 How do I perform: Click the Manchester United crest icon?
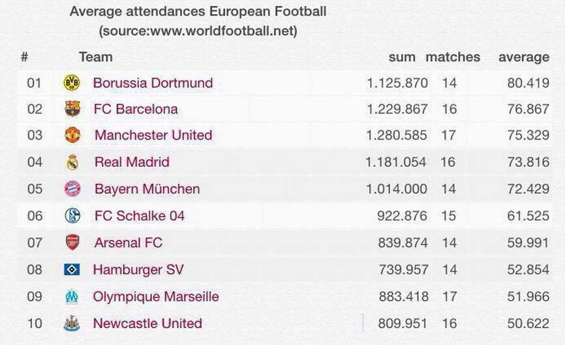(x=72, y=135)
